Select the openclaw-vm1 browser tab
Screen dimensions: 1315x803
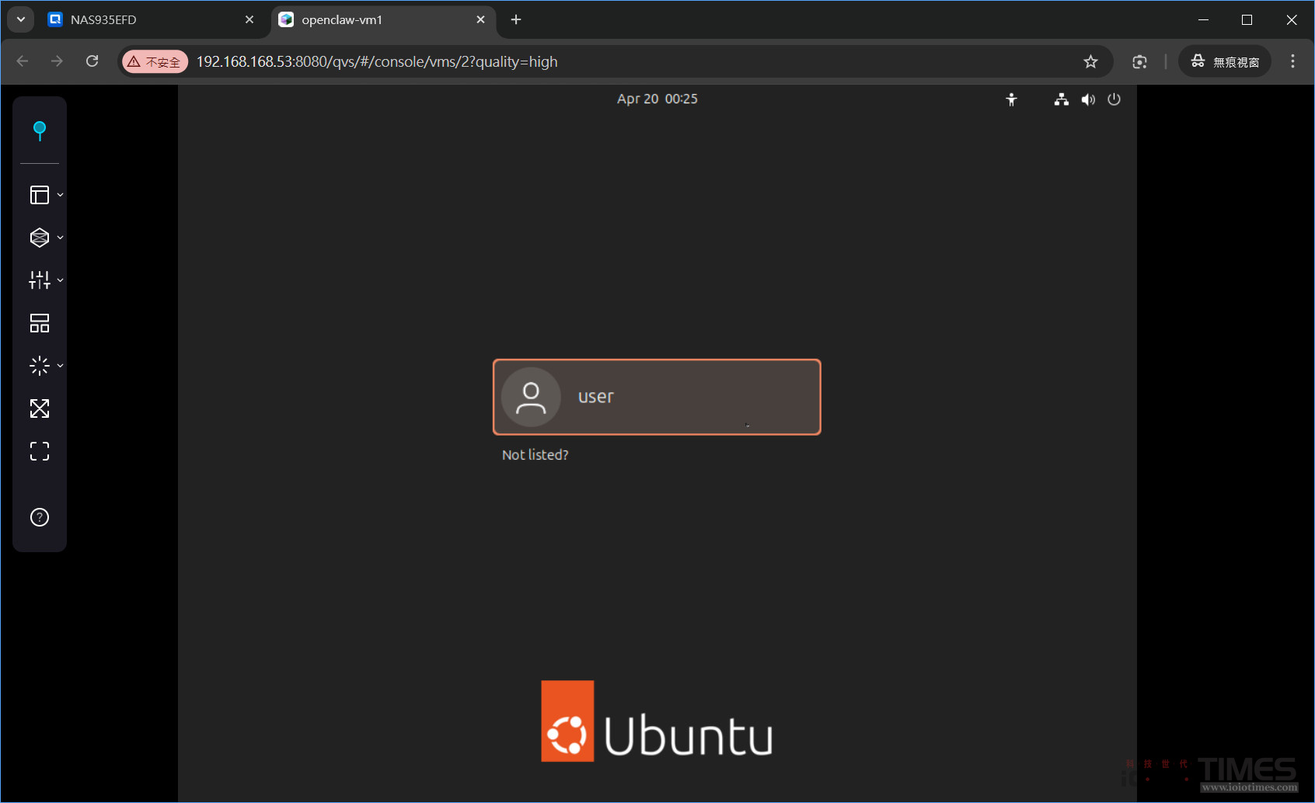pyautogui.click(x=373, y=20)
